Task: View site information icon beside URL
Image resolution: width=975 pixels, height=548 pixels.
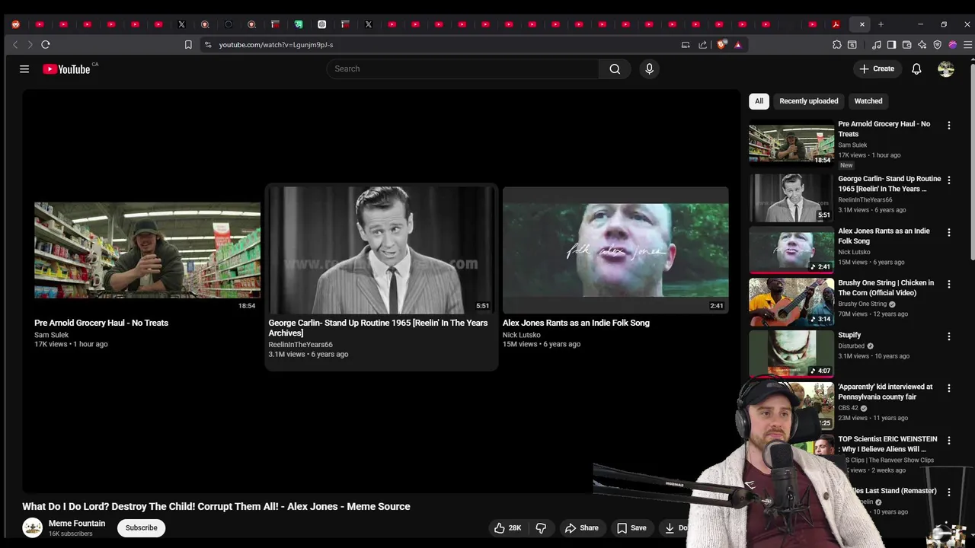Action: [x=208, y=45]
